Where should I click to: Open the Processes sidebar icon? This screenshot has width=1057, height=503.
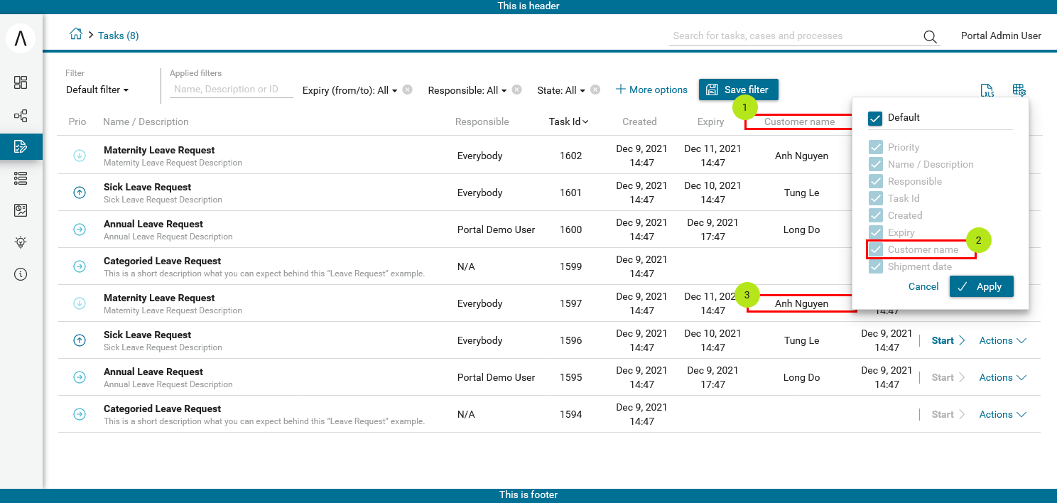click(x=21, y=115)
